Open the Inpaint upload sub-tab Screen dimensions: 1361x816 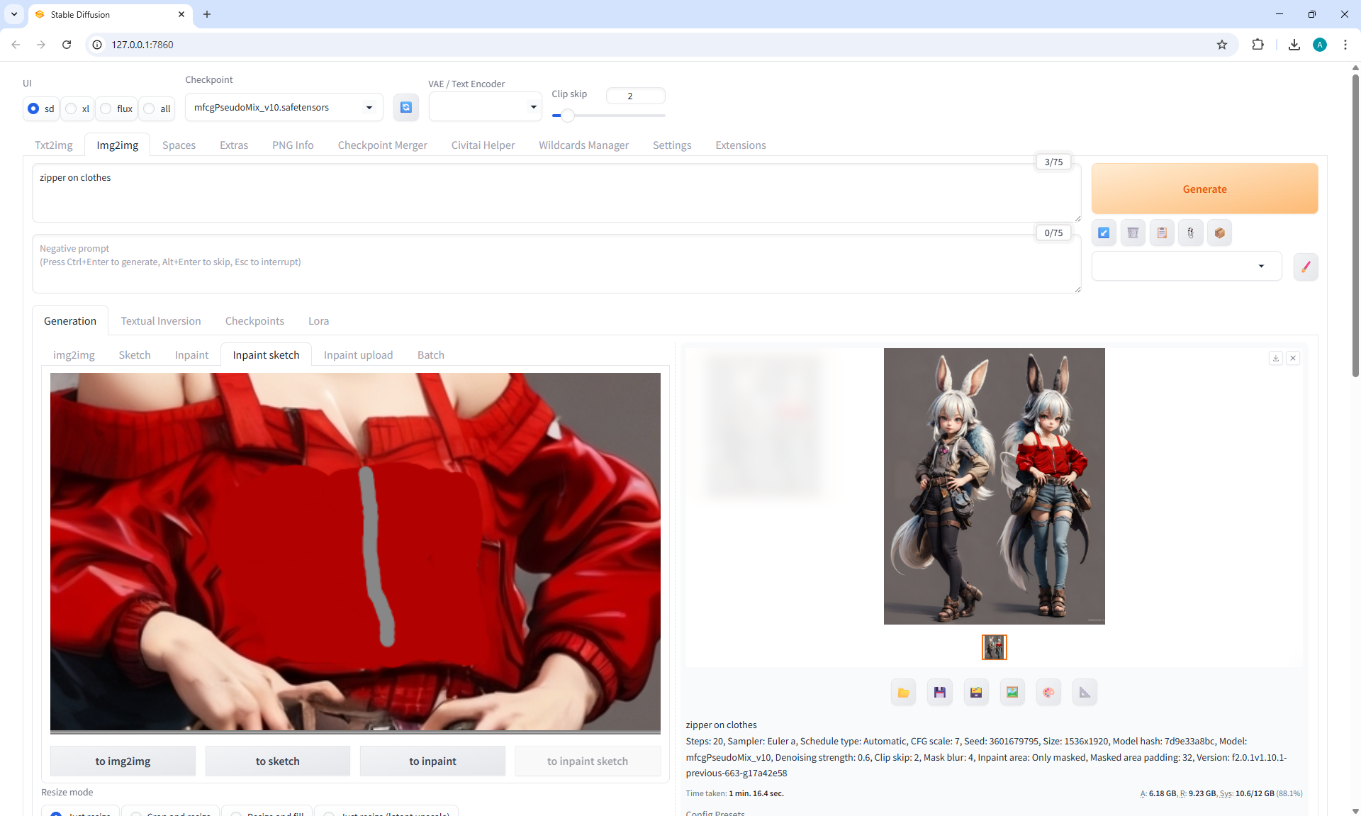point(358,354)
